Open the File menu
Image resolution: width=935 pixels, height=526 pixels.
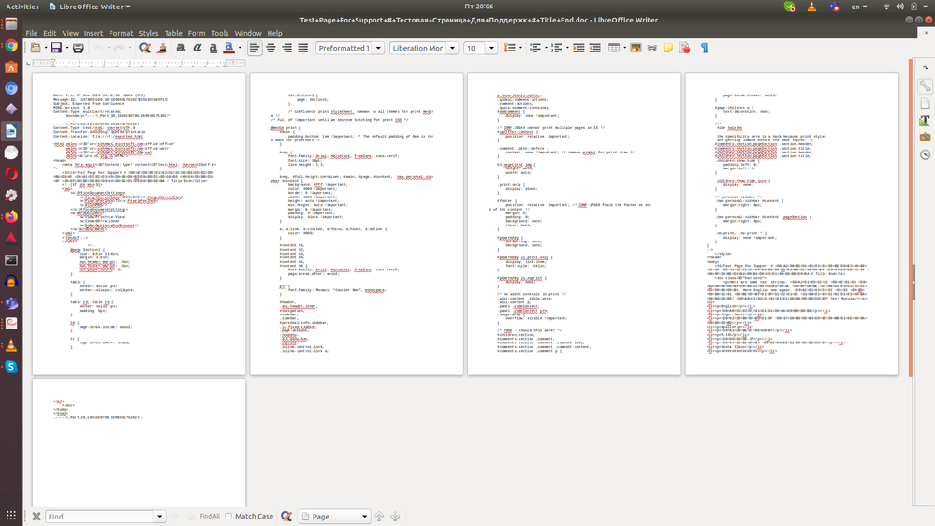point(32,33)
